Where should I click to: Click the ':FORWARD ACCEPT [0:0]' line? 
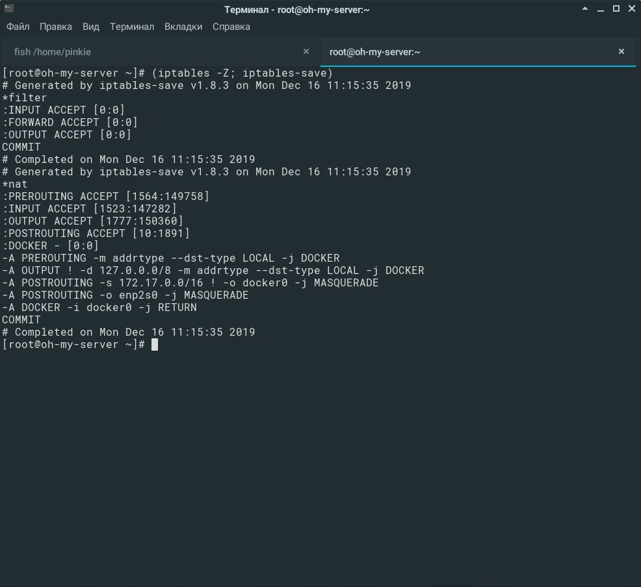click(x=70, y=123)
